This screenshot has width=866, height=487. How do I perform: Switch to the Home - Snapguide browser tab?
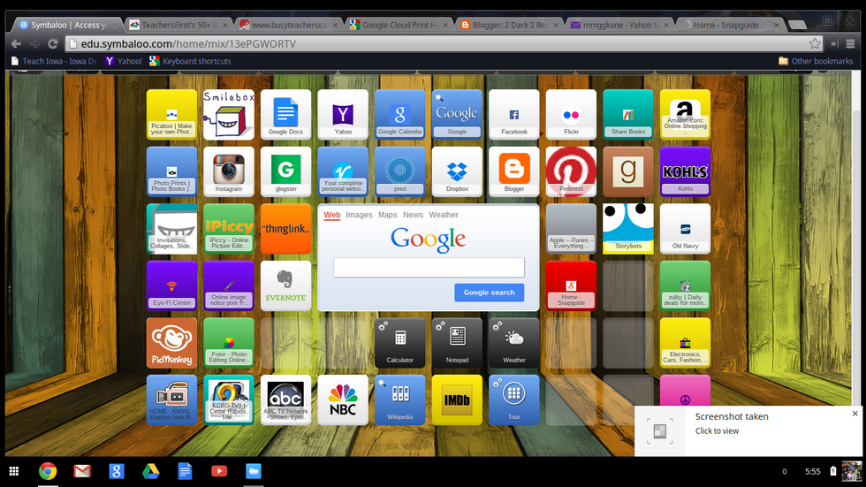pyautogui.click(x=730, y=25)
